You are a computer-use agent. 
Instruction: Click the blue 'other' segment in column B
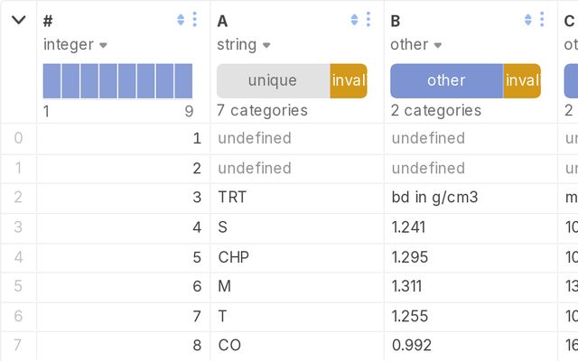pyautogui.click(x=446, y=80)
